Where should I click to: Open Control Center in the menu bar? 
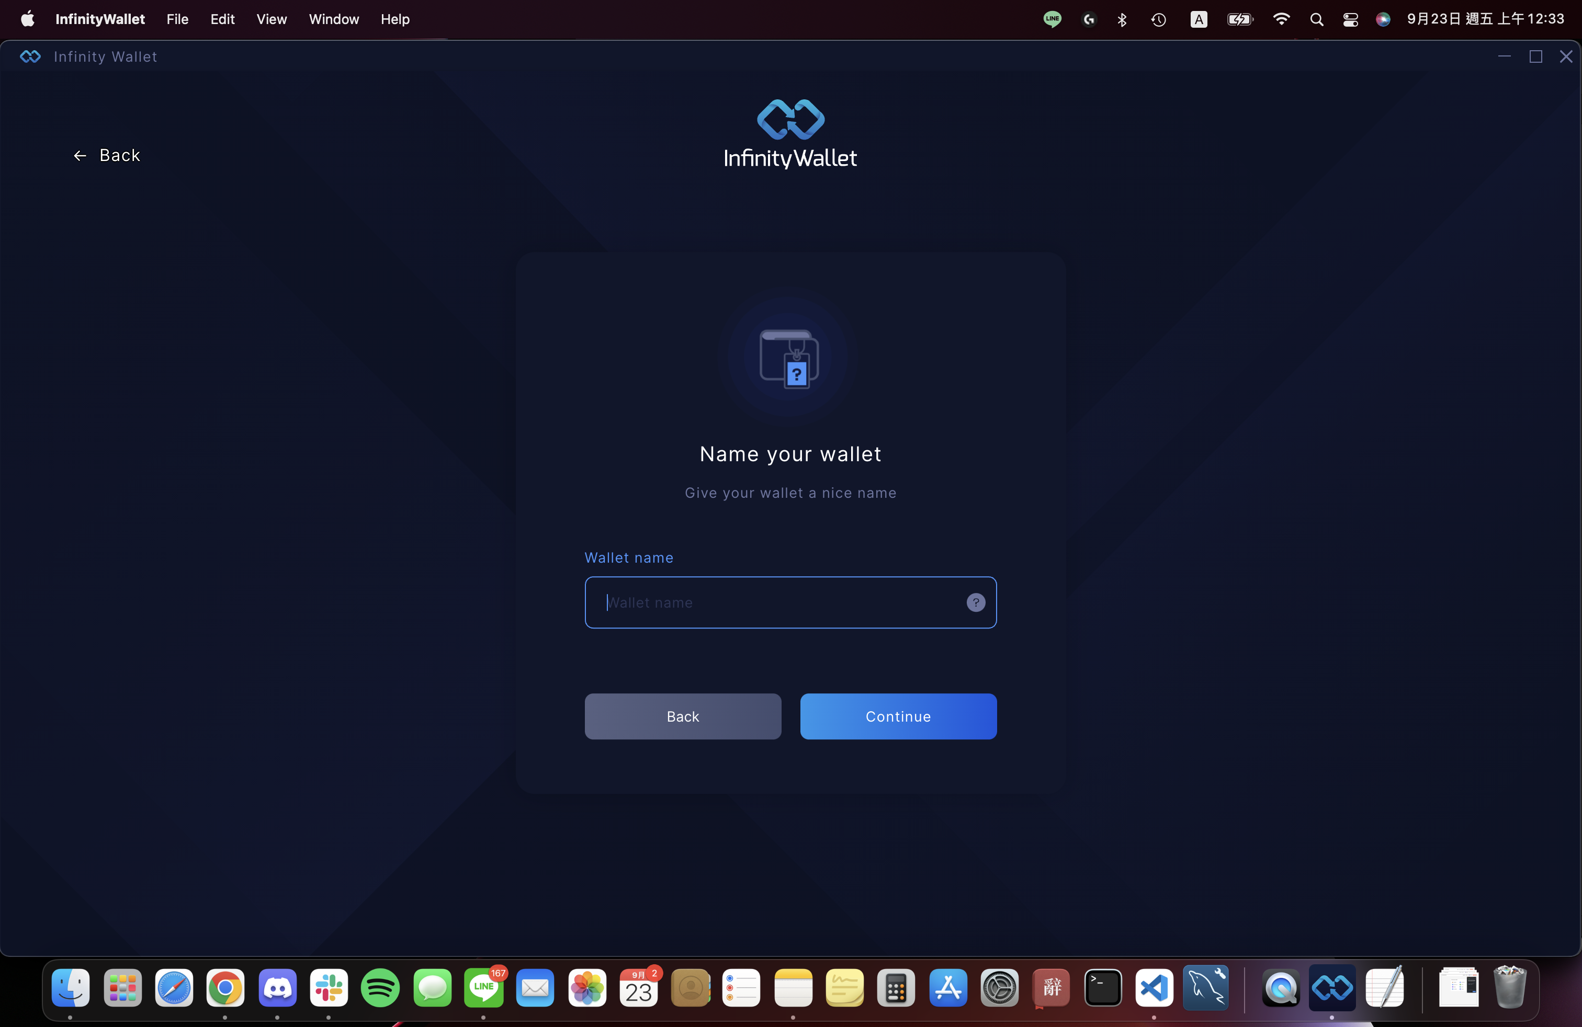click(x=1350, y=19)
